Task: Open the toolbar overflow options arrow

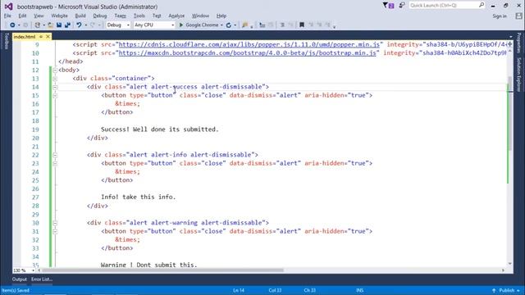Action: tap(334, 26)
